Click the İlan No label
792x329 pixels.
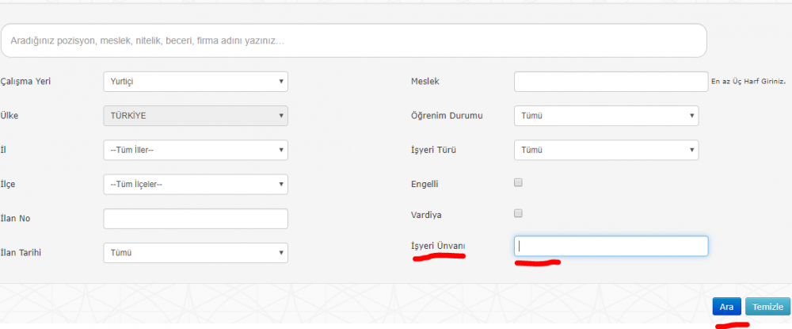coord(15,219)
